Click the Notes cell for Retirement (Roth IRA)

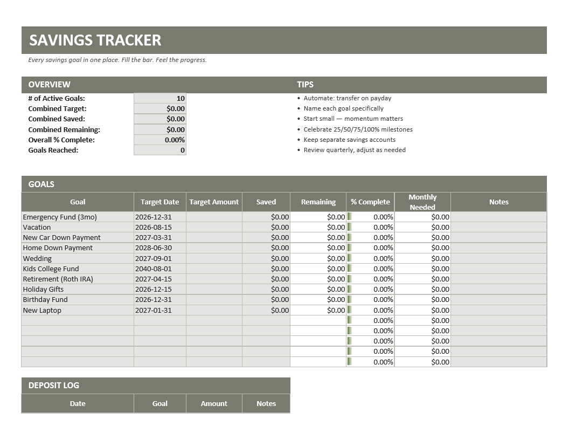498,279
